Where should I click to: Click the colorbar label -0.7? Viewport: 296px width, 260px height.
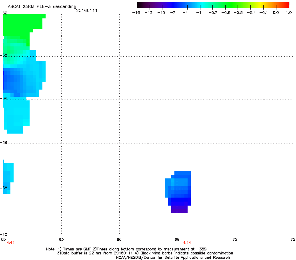point(213,13)
